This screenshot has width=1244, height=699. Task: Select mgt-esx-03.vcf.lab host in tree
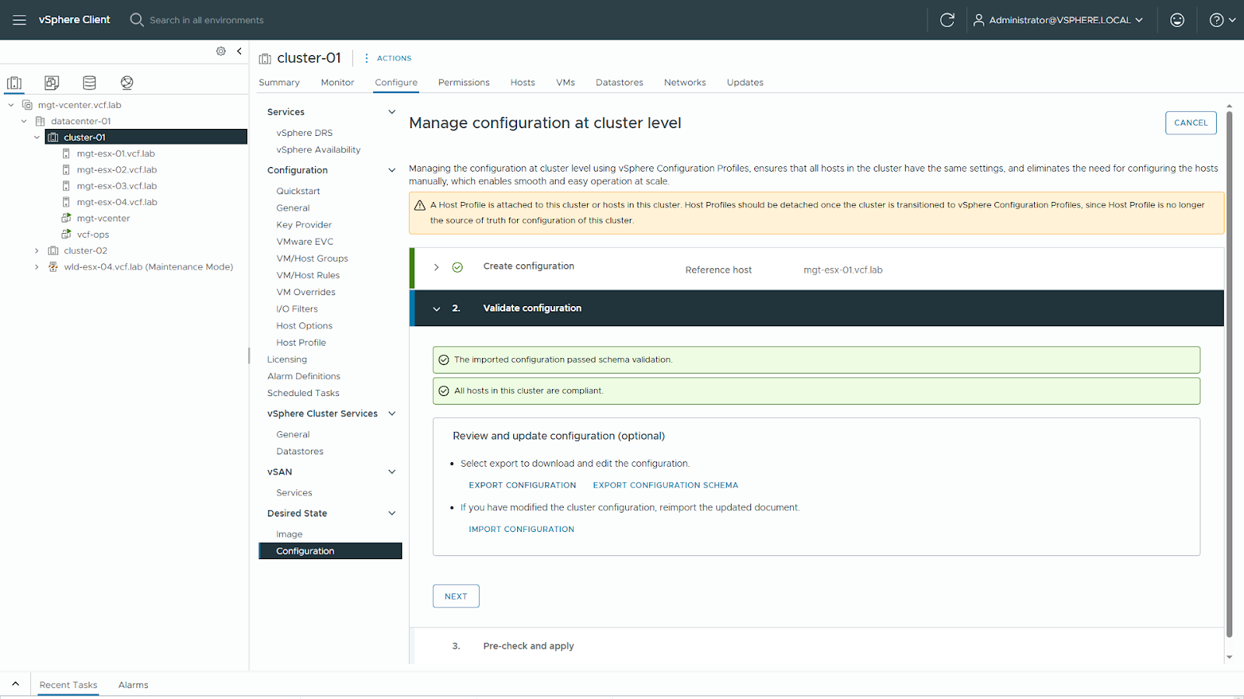(117, 186)
